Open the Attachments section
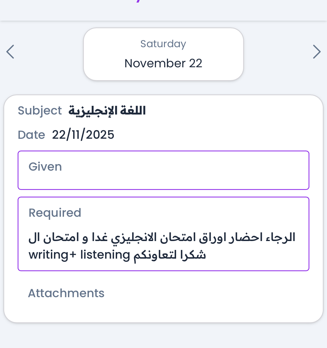327x348 pixels. [x=66, y=293]
